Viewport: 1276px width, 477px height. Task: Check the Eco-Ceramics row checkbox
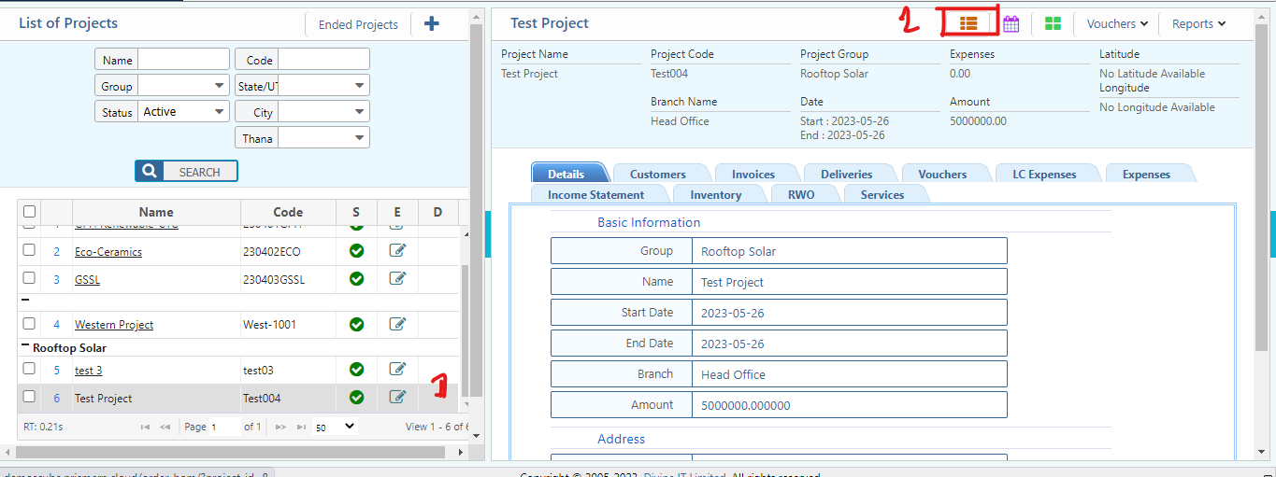(29, 250)
